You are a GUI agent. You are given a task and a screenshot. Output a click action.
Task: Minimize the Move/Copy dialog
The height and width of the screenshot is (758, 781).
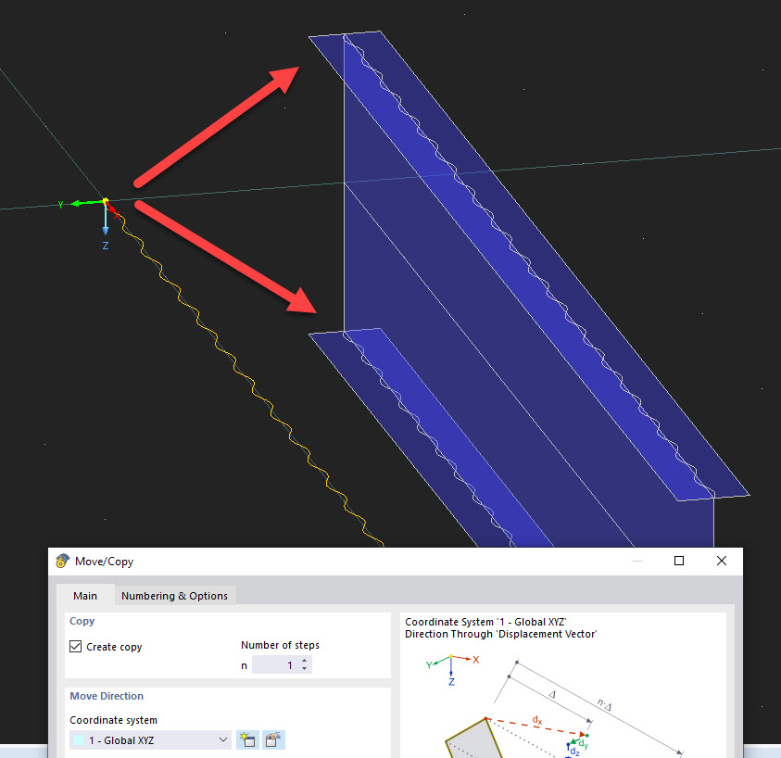point(636,561)
